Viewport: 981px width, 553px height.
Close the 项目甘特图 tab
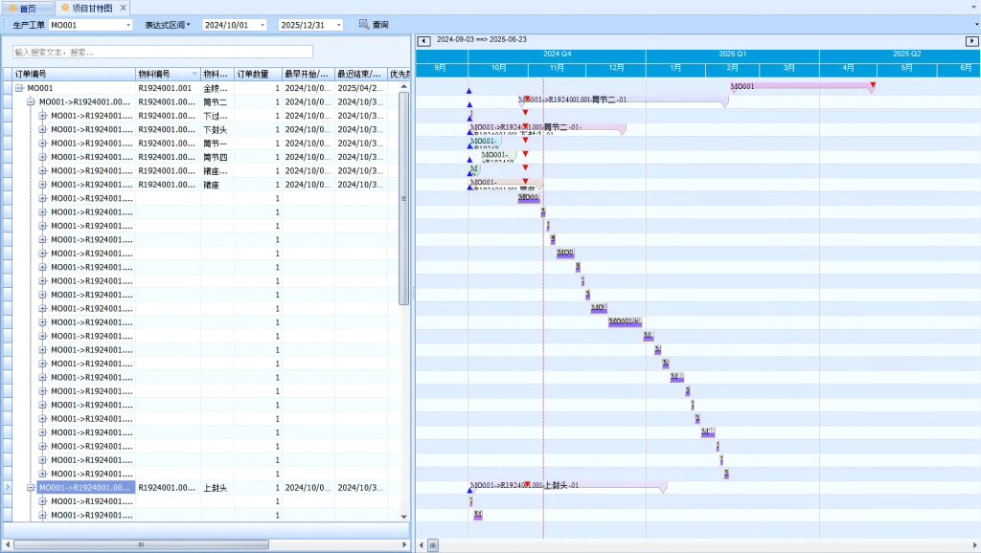(x=123, y=8)
